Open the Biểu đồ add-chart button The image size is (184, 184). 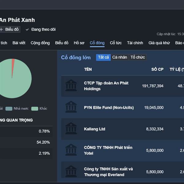(x=10, y=29)
